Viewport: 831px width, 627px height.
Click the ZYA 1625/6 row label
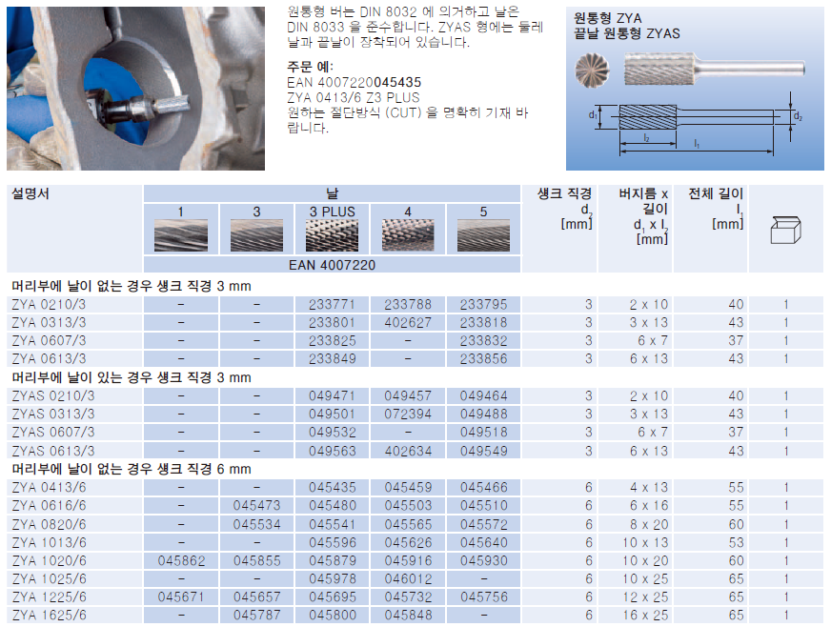tap(49, 616)
